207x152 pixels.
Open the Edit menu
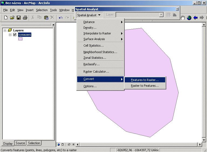click(x=12, y=10)
